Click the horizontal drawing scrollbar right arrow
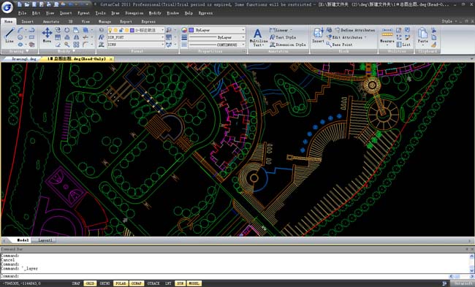The height and width of the screenshot is (287, 475). (470, 241)
